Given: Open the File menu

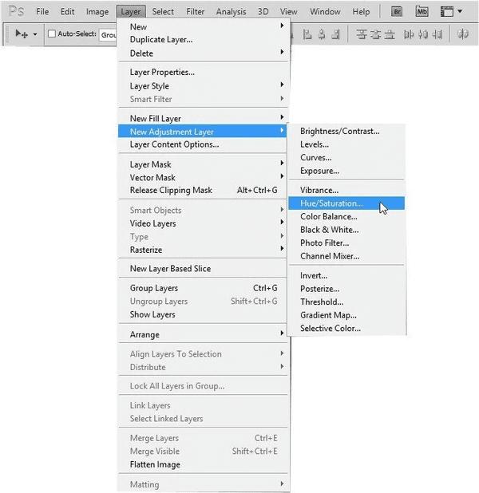Looking at the screenshot, I should coord(42,12).
